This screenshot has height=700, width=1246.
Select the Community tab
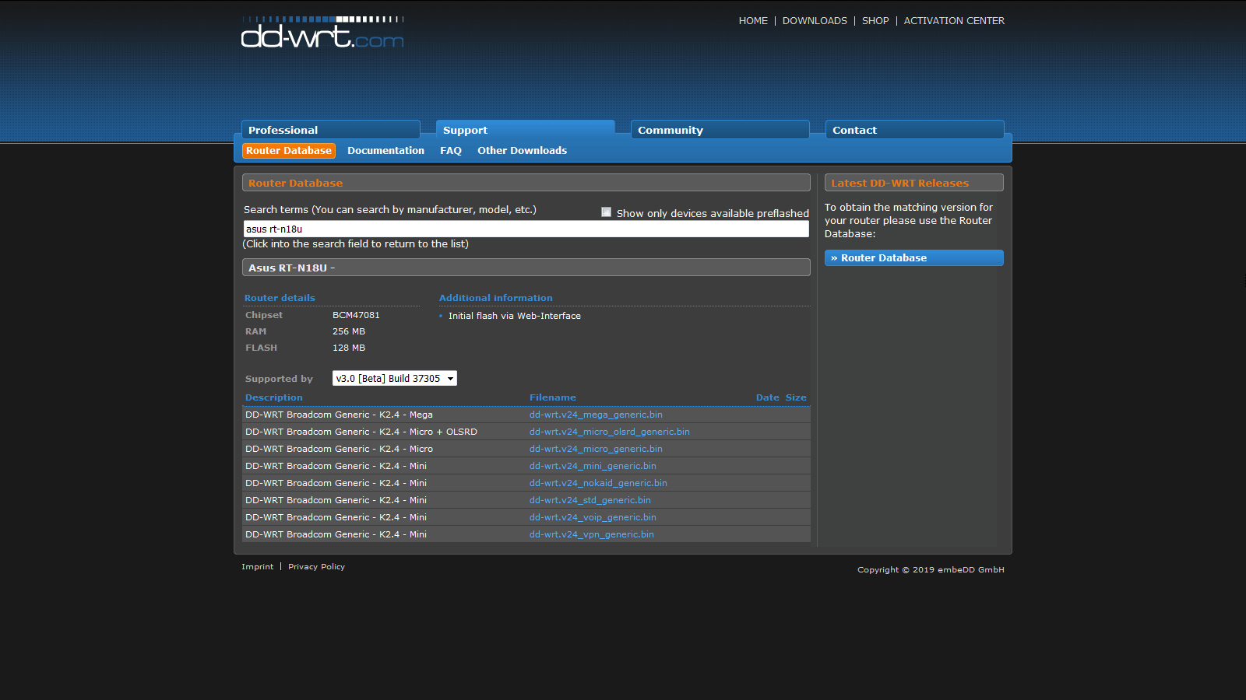click(x=720, y=130)
